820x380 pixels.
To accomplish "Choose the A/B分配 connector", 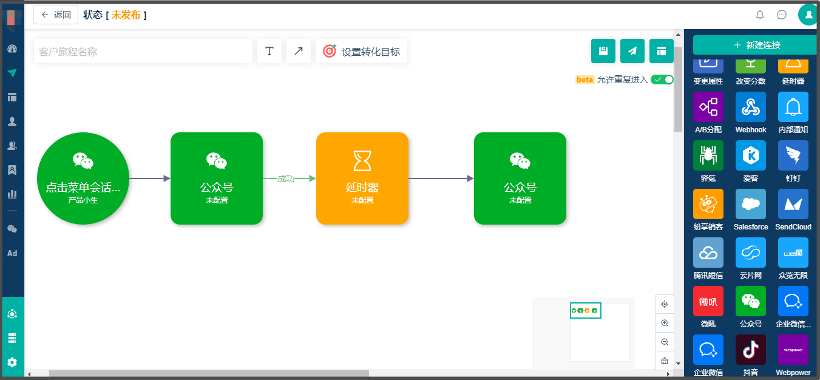I will (x=708, y=113).
